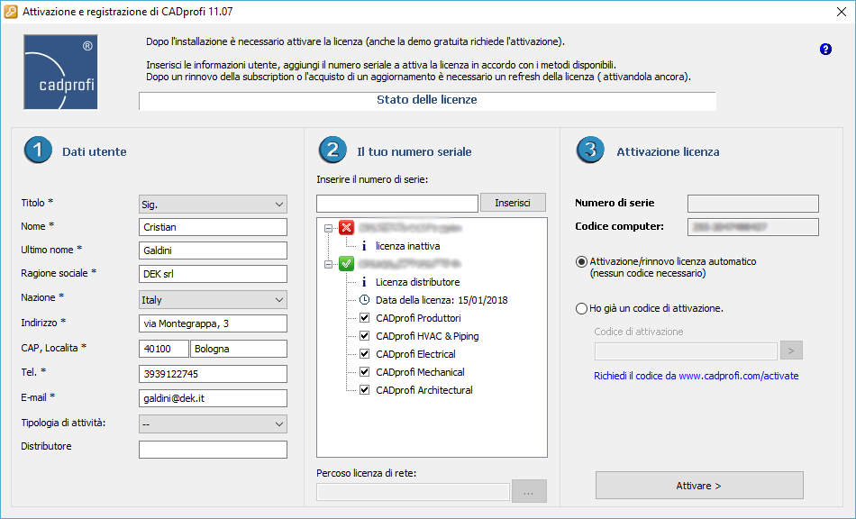This screenshot has width=856, height=519.
Task: Toggle the CADprofi Mechanical checkbox
Action: 365,371
